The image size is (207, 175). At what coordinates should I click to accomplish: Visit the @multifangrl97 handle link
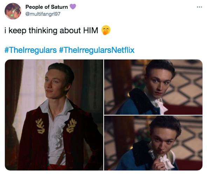[x=43, y=14]
